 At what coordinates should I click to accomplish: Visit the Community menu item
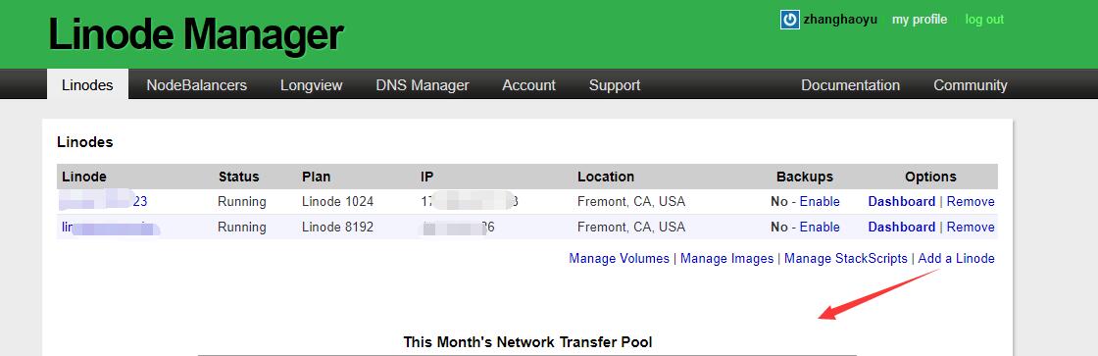(x=970, y=85)
